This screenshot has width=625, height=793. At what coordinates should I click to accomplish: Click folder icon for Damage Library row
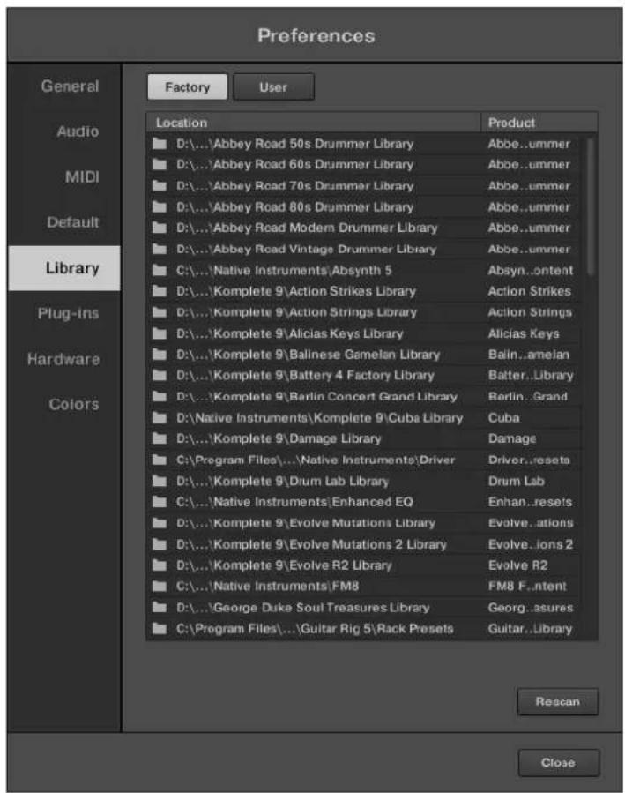[160, 438]
